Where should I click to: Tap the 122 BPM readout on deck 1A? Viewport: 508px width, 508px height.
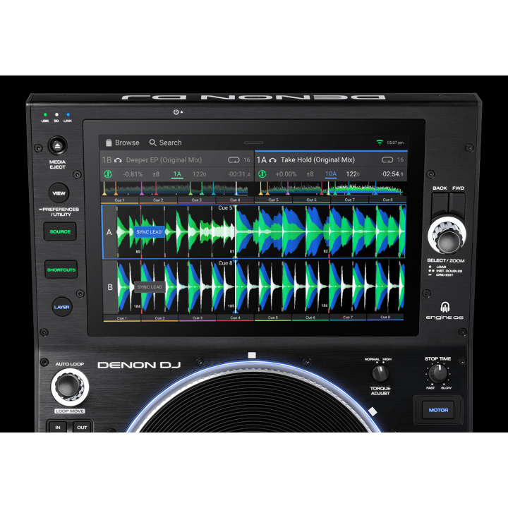353,174
